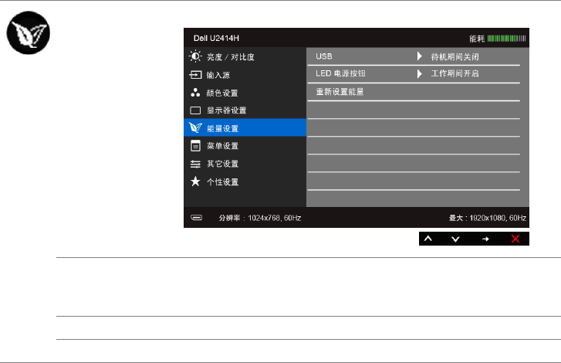
Task: Click the 分辨率 1024x768, 60Hz text
Action: [260, 218]
